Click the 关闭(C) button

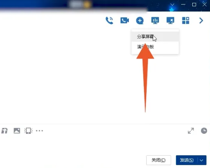click(x=159, y=160)
